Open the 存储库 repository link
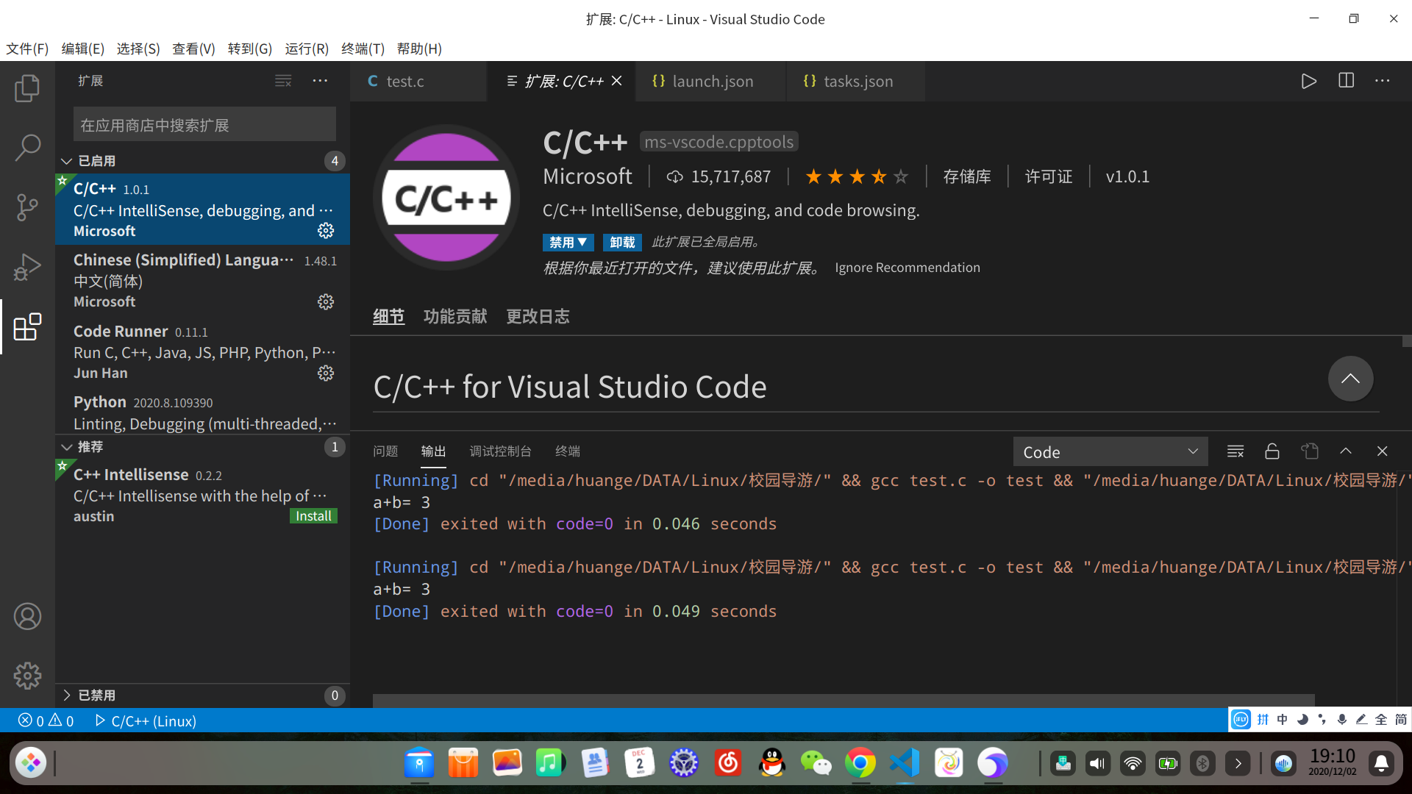This screenshot has height=794, width=1412. click(967, 176)
